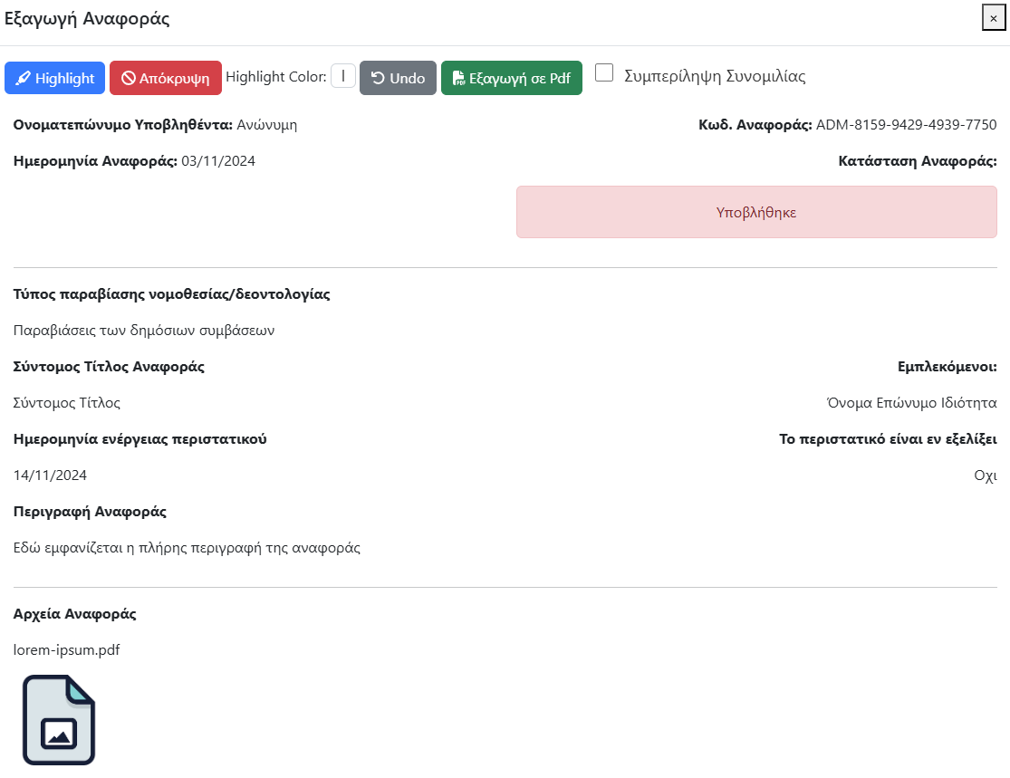1010x778 pixels.
Task: Click the red Απόκρυψη redact button
Action: [166, 78]
